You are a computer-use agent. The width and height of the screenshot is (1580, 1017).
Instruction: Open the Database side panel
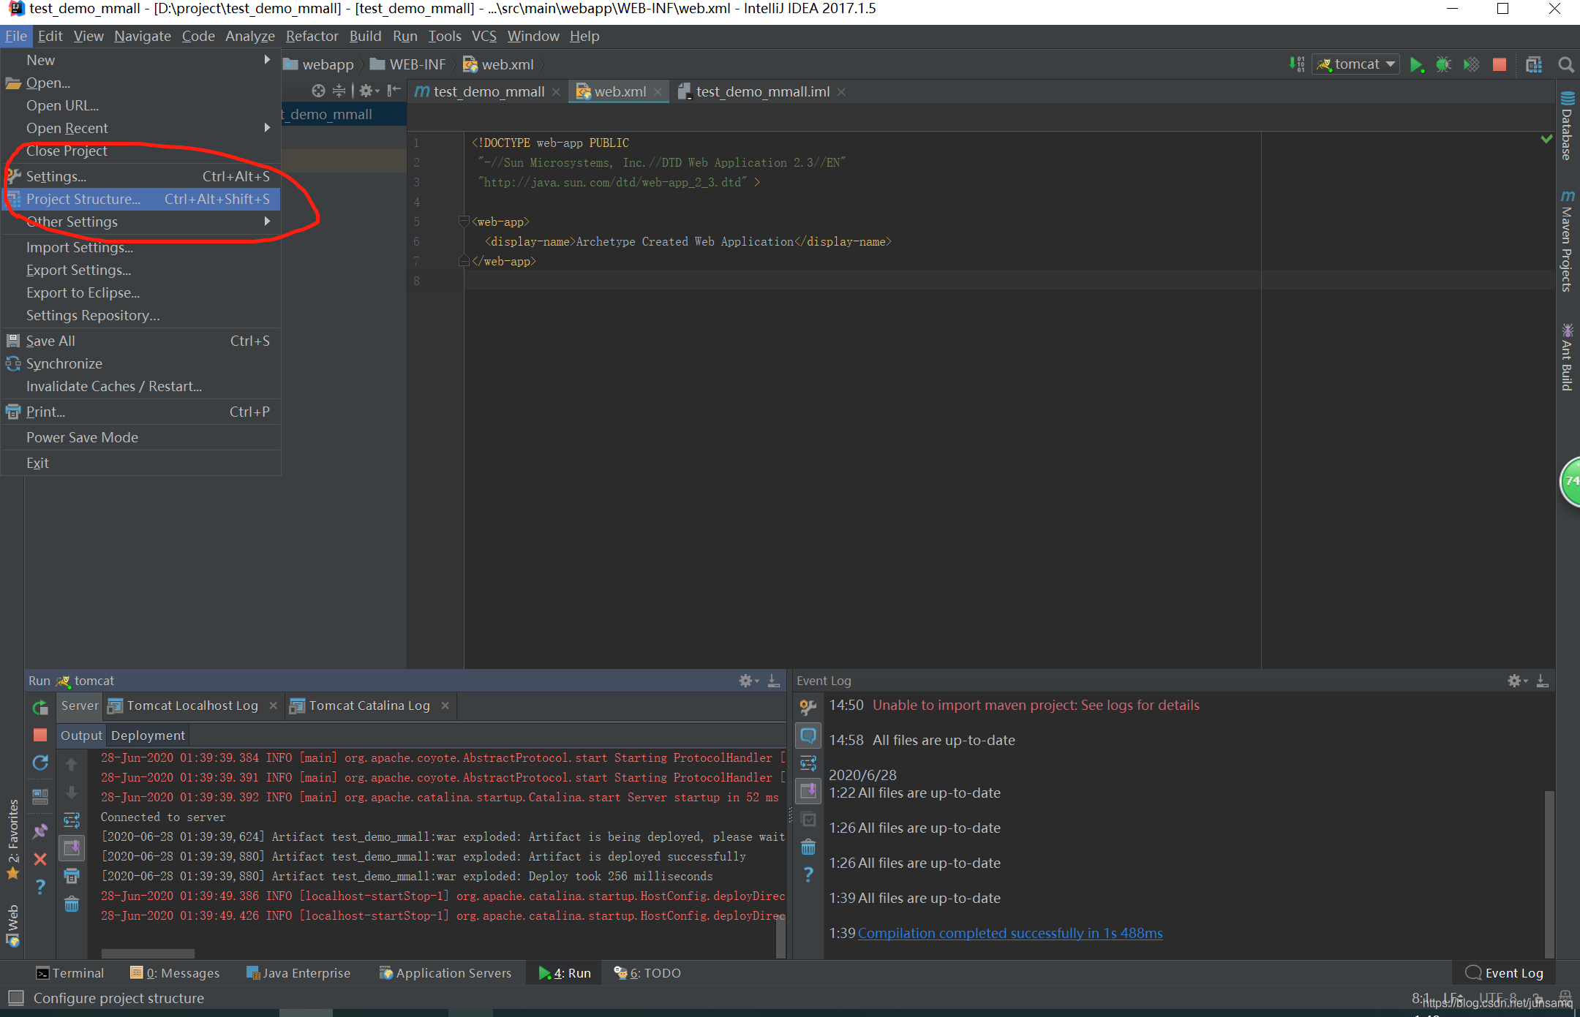click(1567, 125)
